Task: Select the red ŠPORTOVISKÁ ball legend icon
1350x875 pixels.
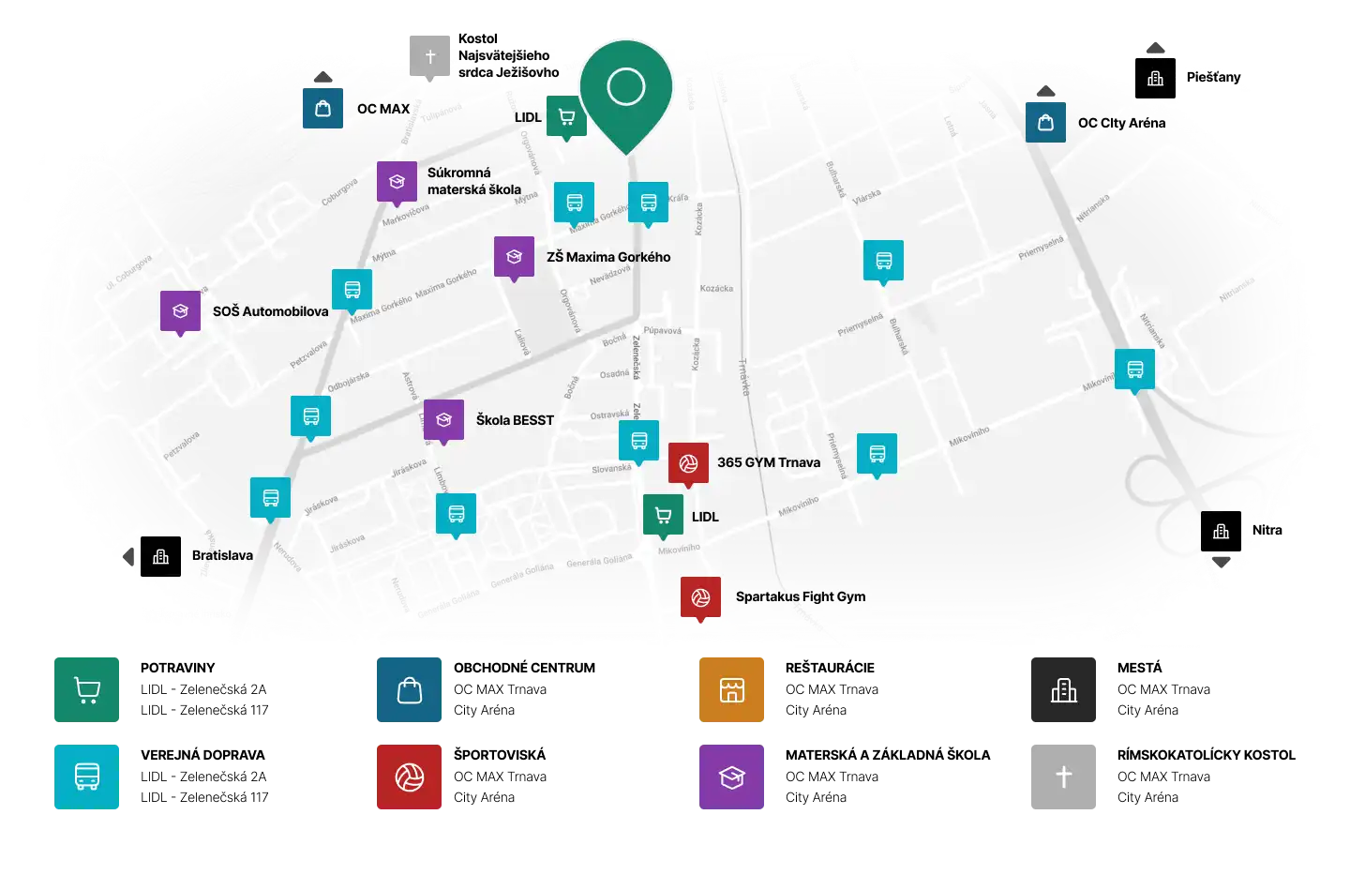Action: coord(409,777)
